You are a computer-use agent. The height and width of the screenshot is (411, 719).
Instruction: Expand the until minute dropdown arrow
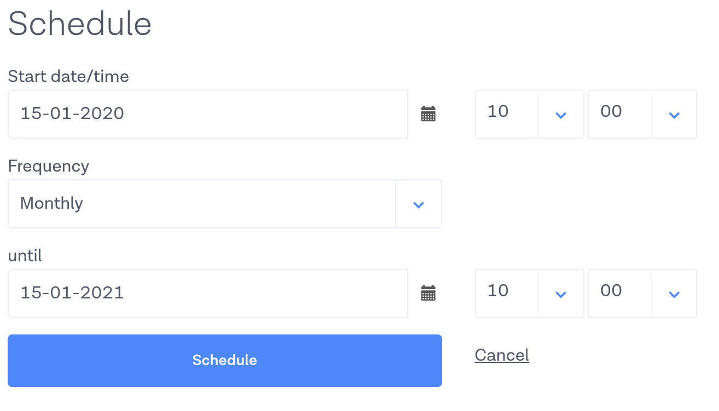674,294
